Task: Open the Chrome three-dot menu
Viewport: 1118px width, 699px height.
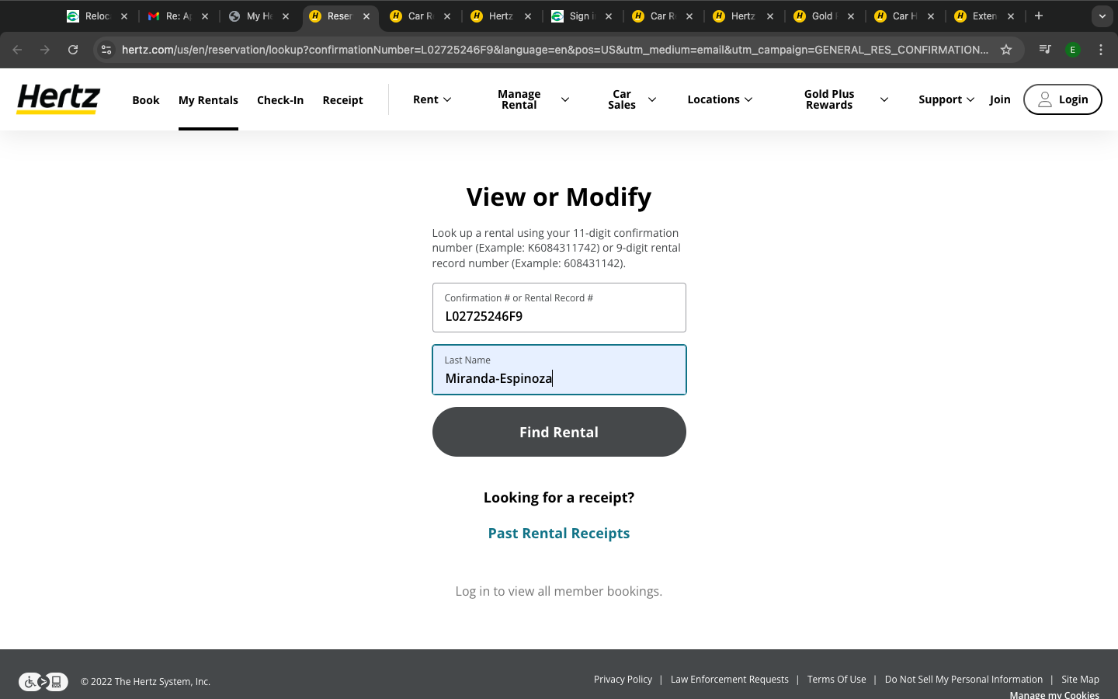Action: pyautogui.click(x=1101, y=50)
